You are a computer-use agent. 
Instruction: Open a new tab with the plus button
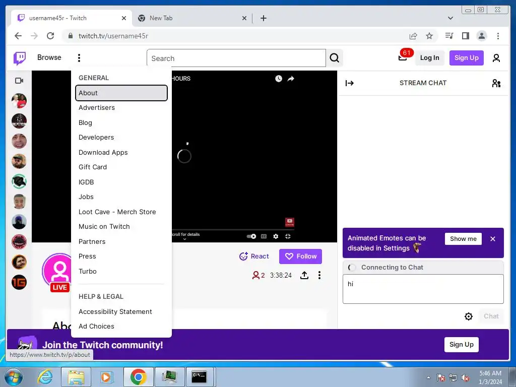point(263,19)
